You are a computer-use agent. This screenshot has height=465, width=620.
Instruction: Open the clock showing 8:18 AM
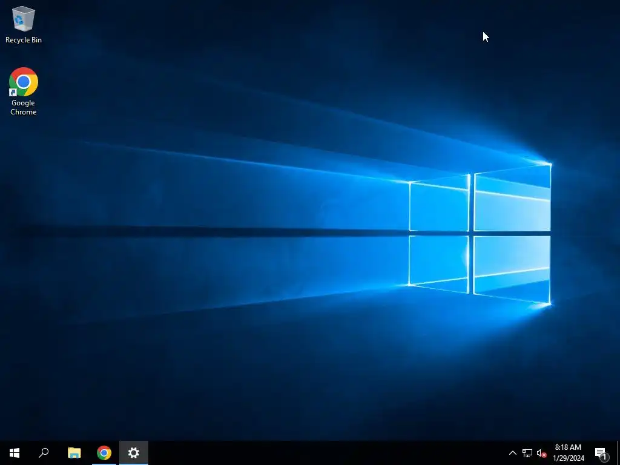tap(569, 453)
